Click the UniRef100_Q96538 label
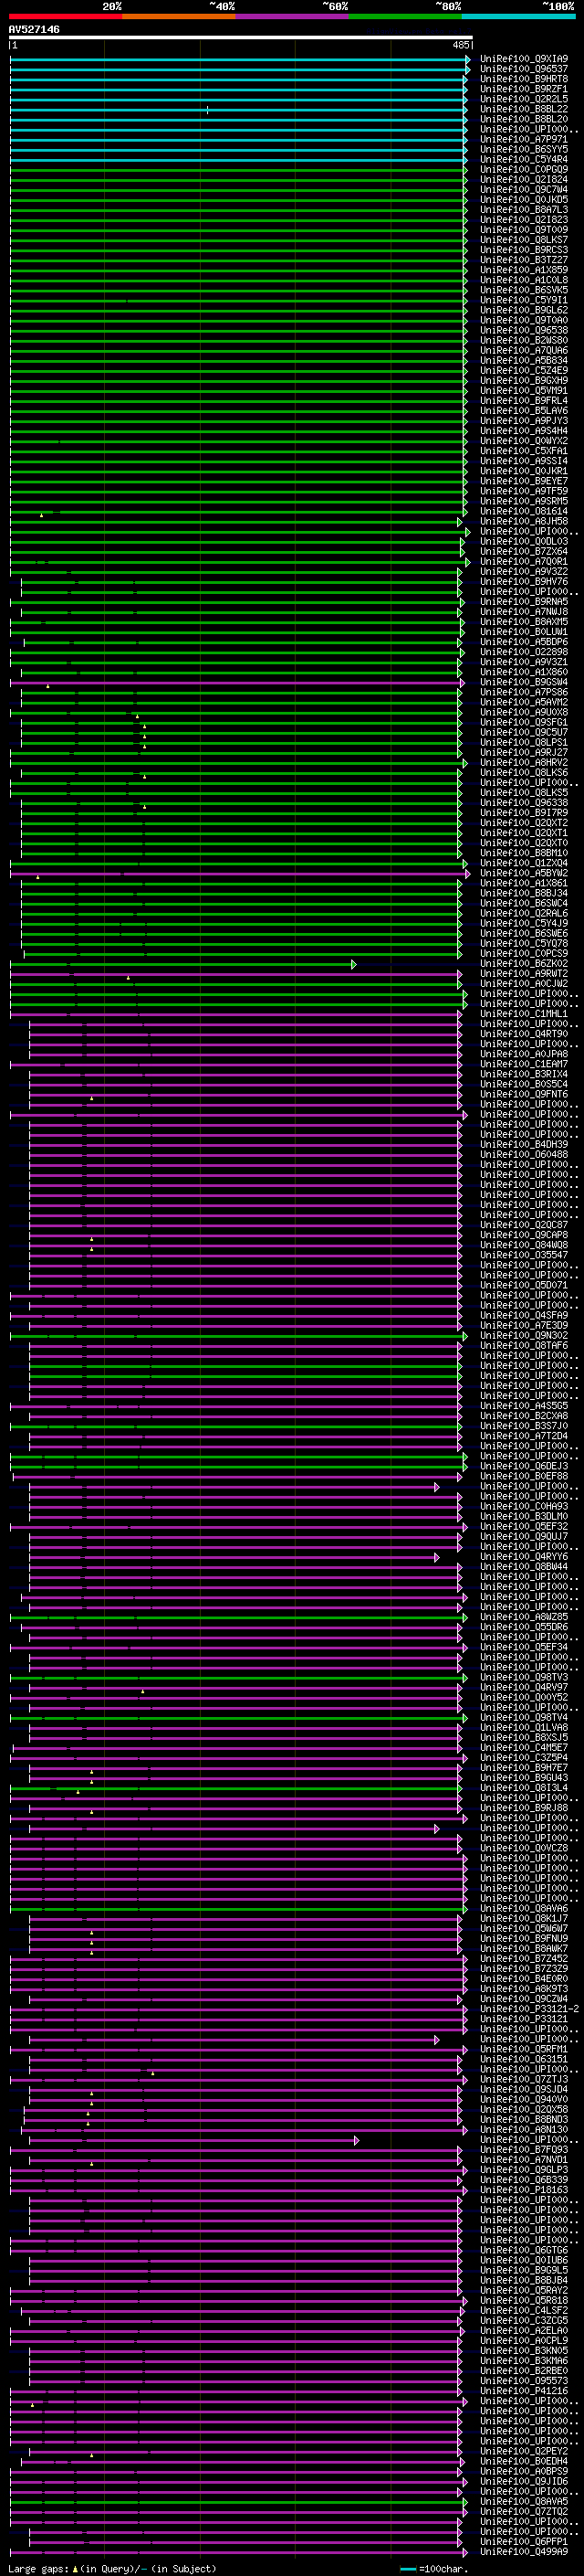The image size is (584, 2576). (524, 330)
